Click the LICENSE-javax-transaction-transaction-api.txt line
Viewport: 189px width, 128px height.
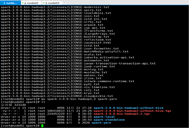[x=78, y=63]
